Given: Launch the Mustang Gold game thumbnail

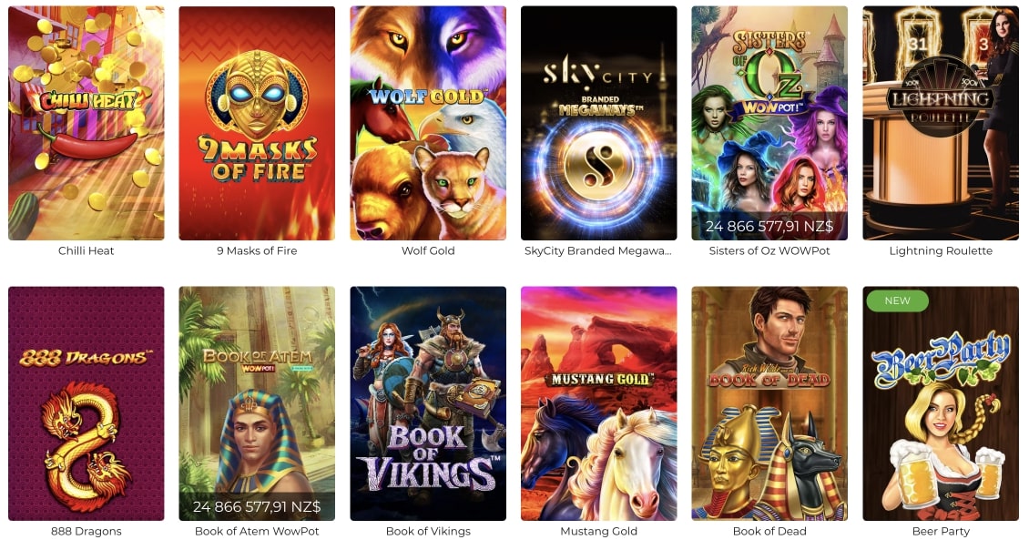Looking at the screenshot, I should [598, 403].
